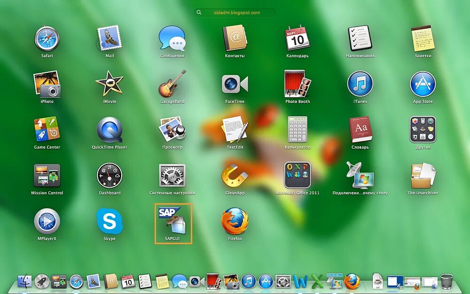Open Calendar icon in the Dock
The image size is (470, 294).
[x=128, y=282]
